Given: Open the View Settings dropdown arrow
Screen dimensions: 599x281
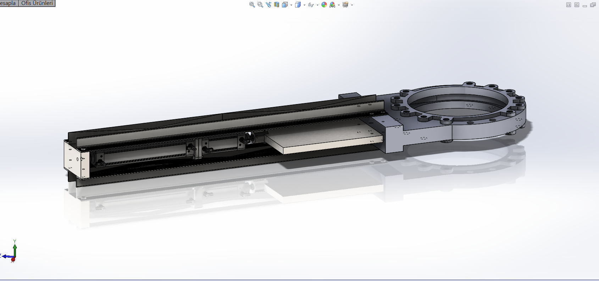Looking at the screenshot, I should coord(352,5).
